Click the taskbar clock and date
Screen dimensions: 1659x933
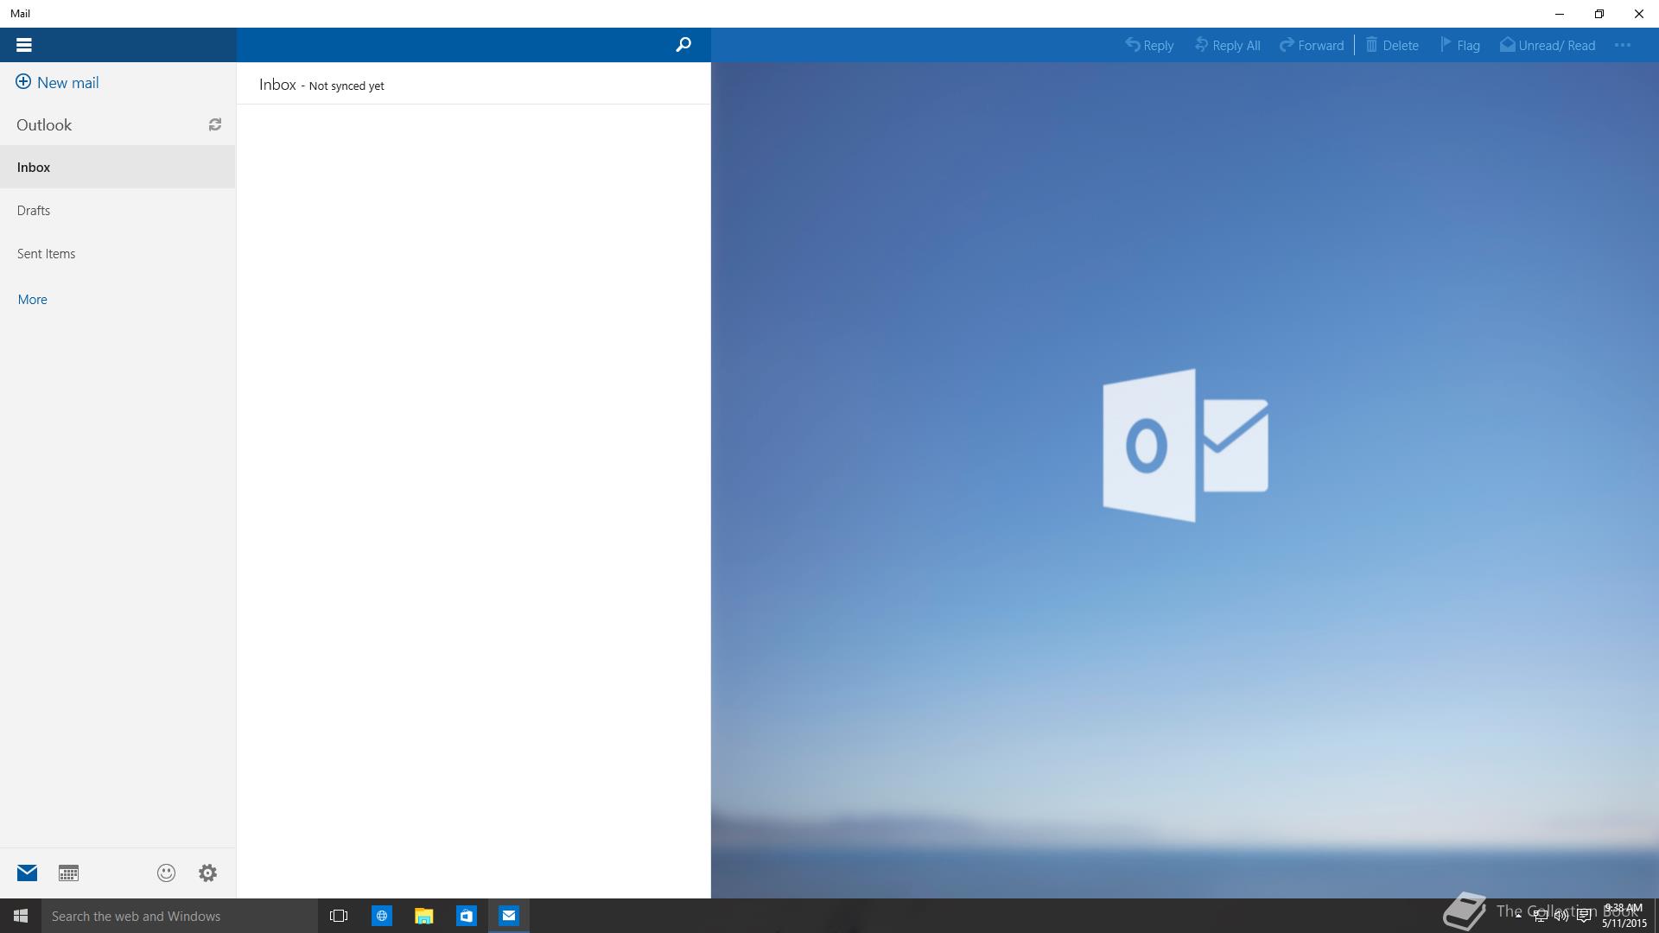point(1624,916)
